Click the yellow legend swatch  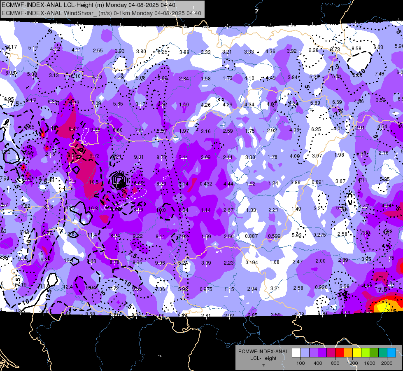pos(357,353)
